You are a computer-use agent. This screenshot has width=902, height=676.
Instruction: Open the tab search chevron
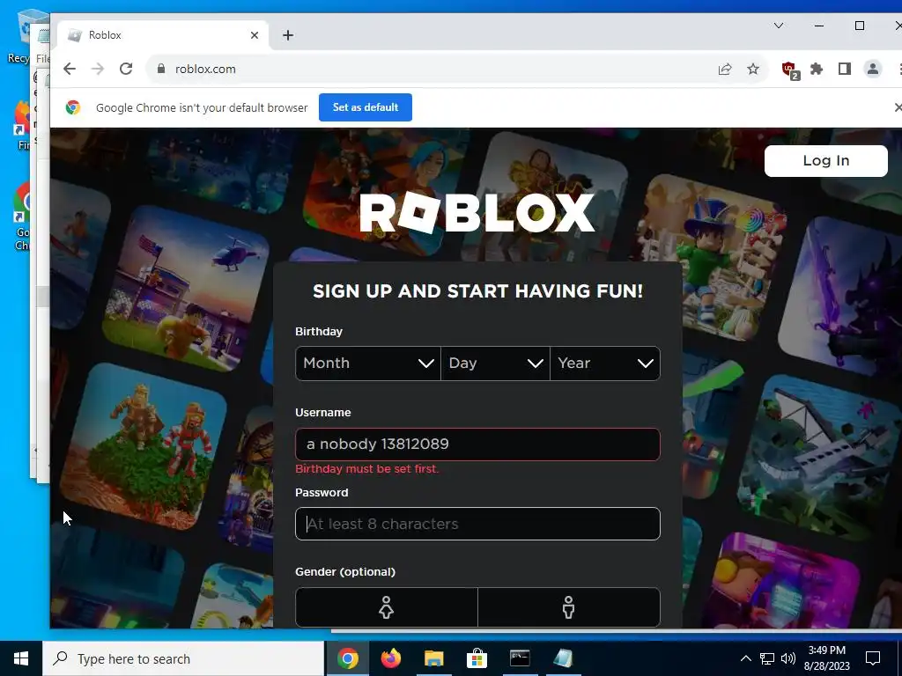[779, 26]
